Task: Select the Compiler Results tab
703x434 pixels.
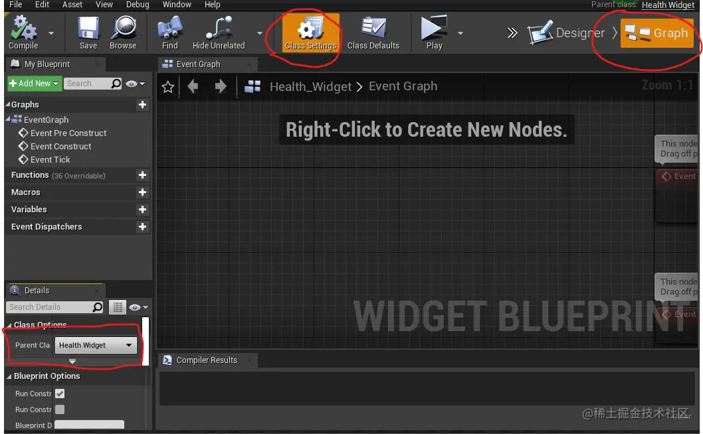Action: [x=206, y=360]
